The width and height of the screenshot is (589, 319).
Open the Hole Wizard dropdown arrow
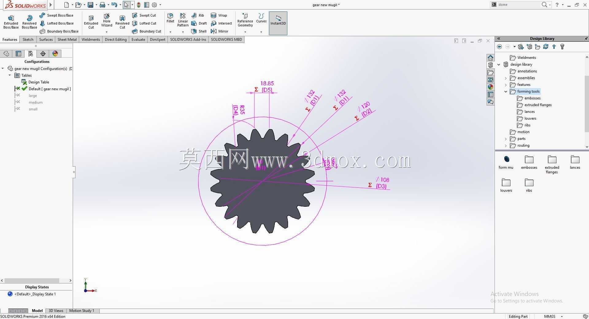pos(107,32)
